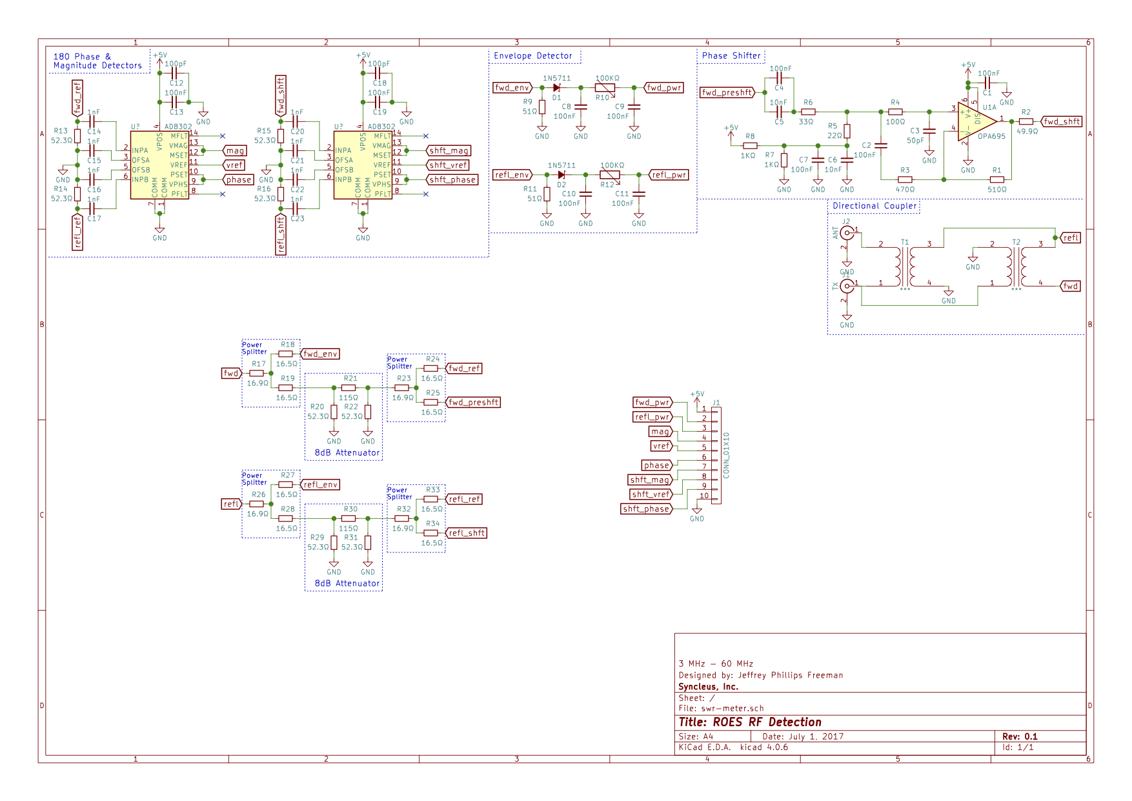Click the shft_vref label on AD8302 pin 11
This screenshot has width=1132, height=801.
(448, 165)
